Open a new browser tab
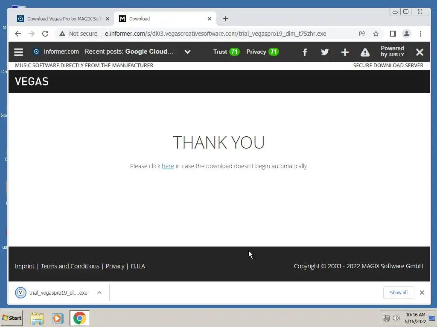The height and width of the screenshot is (327, 437). [226, 19]
